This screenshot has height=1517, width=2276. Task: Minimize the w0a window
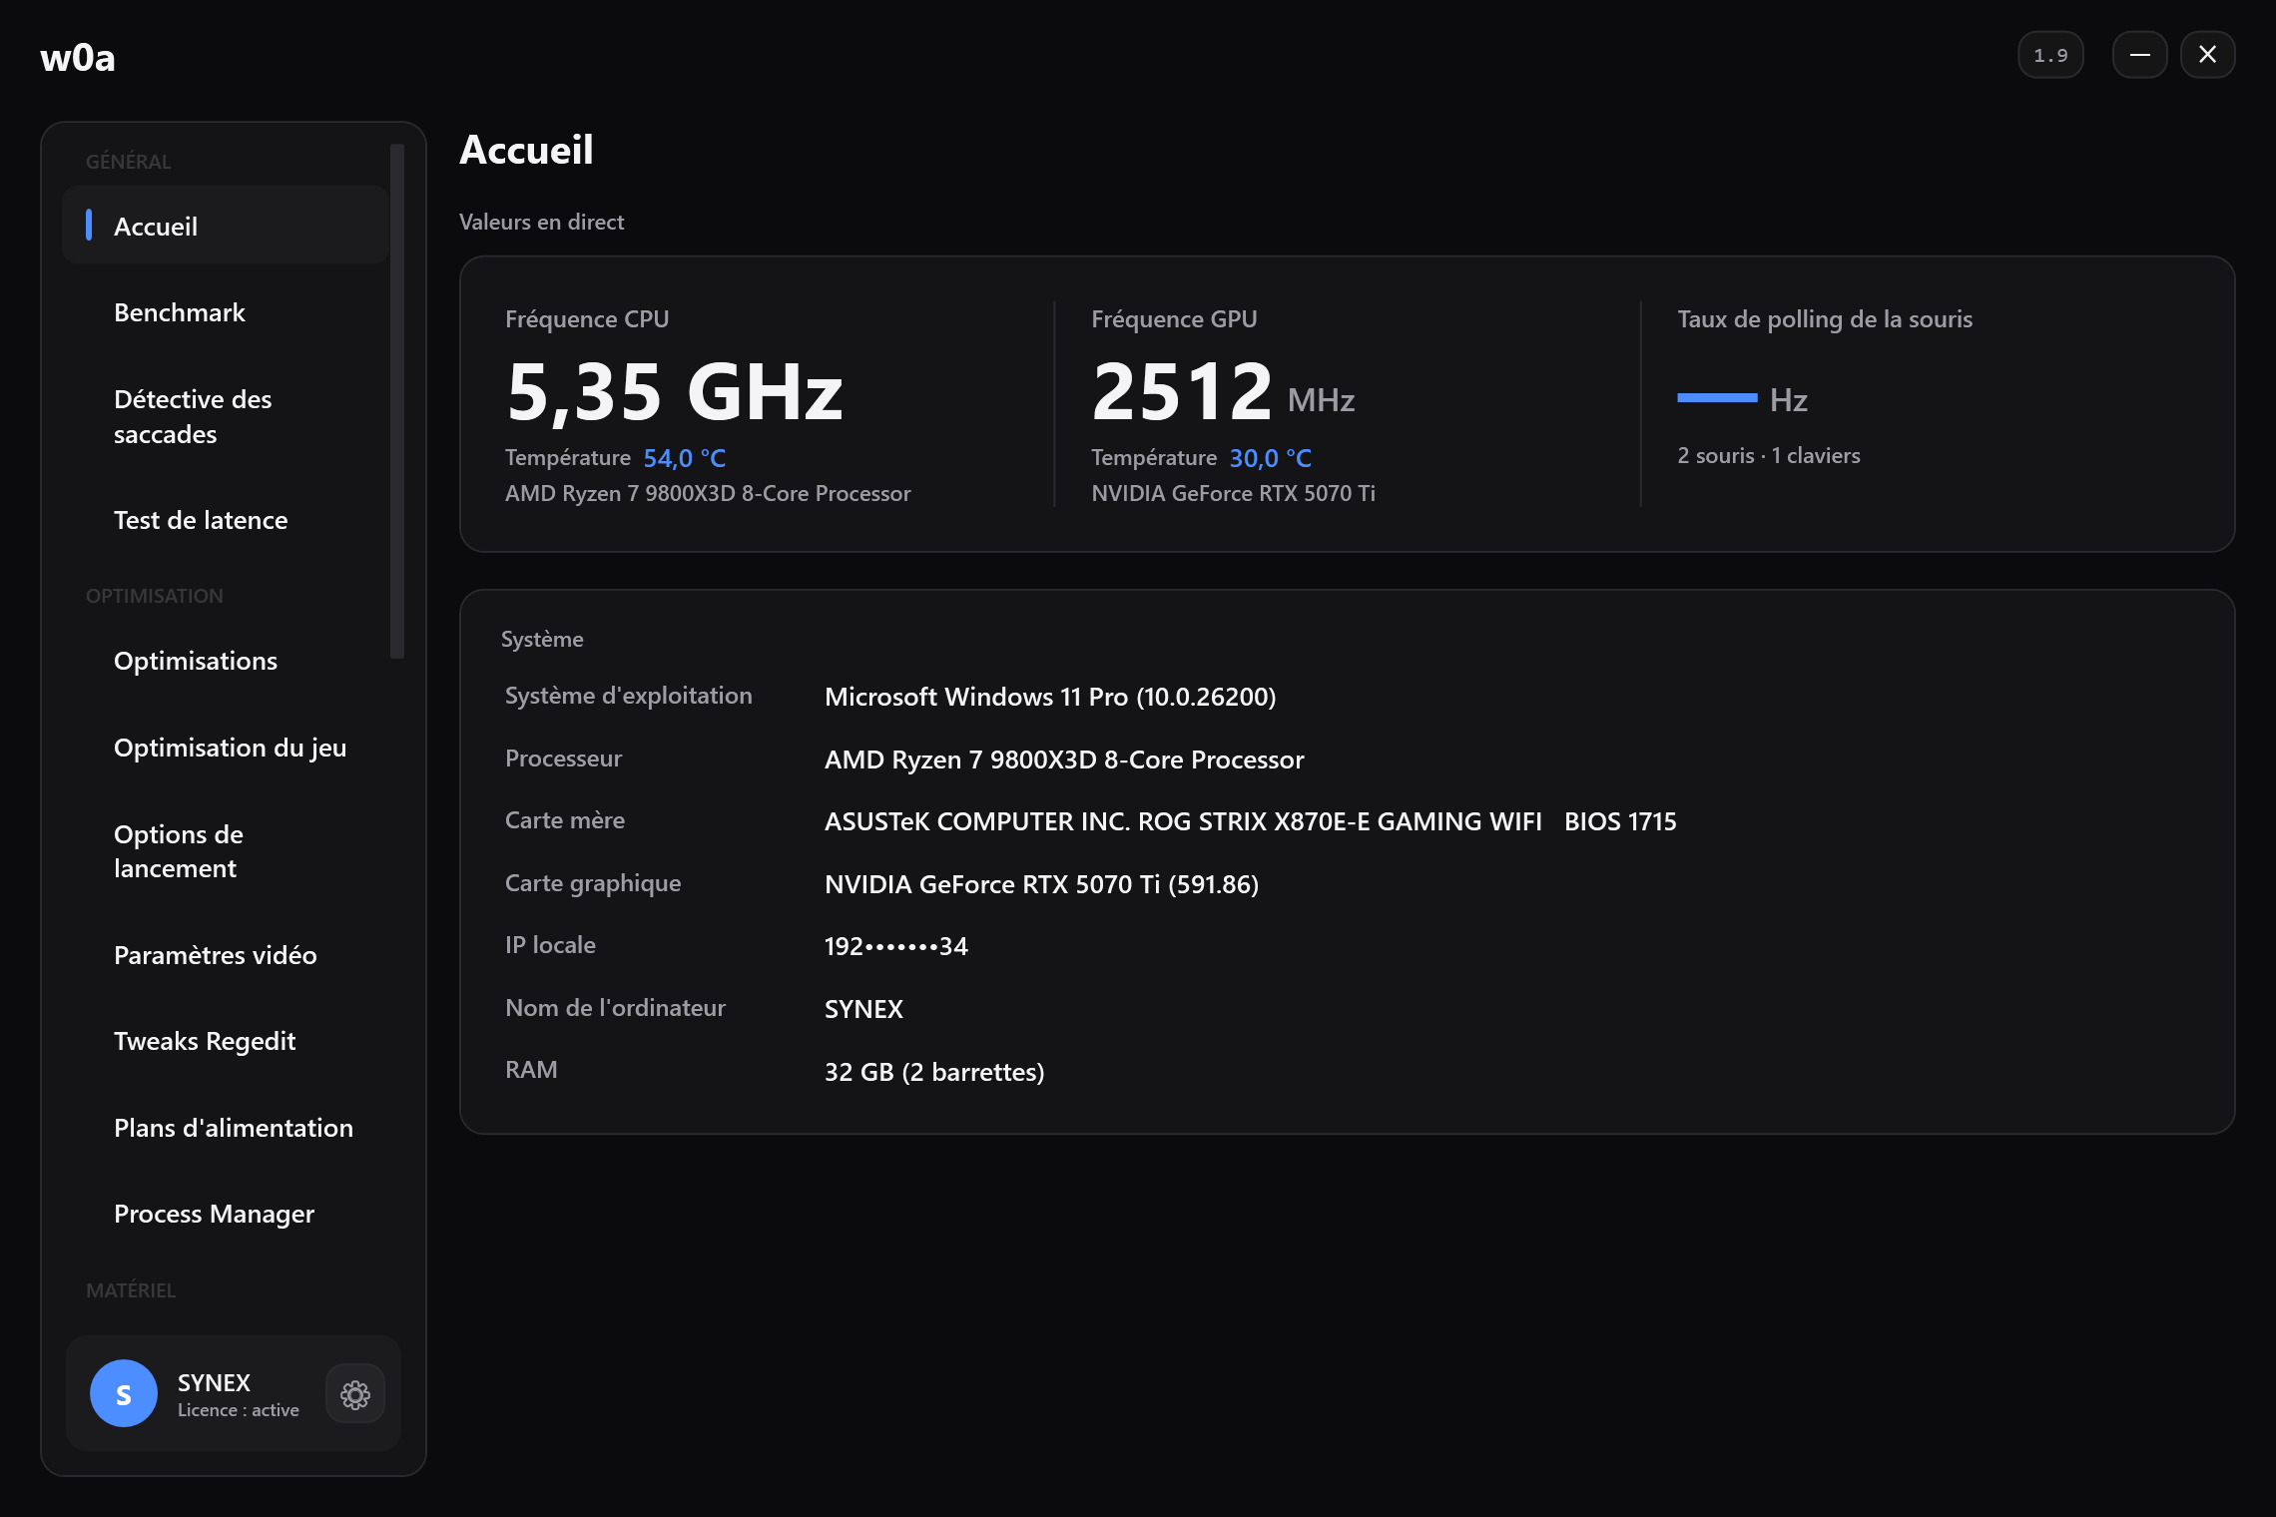[x=2139, y=55]
